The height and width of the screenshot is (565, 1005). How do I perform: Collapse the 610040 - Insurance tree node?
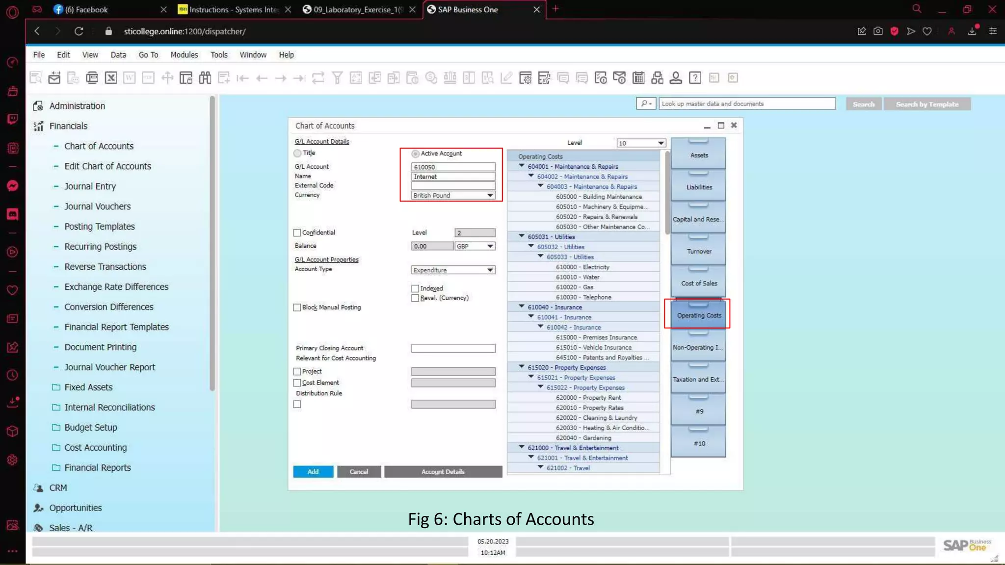(x=522, y=307)
